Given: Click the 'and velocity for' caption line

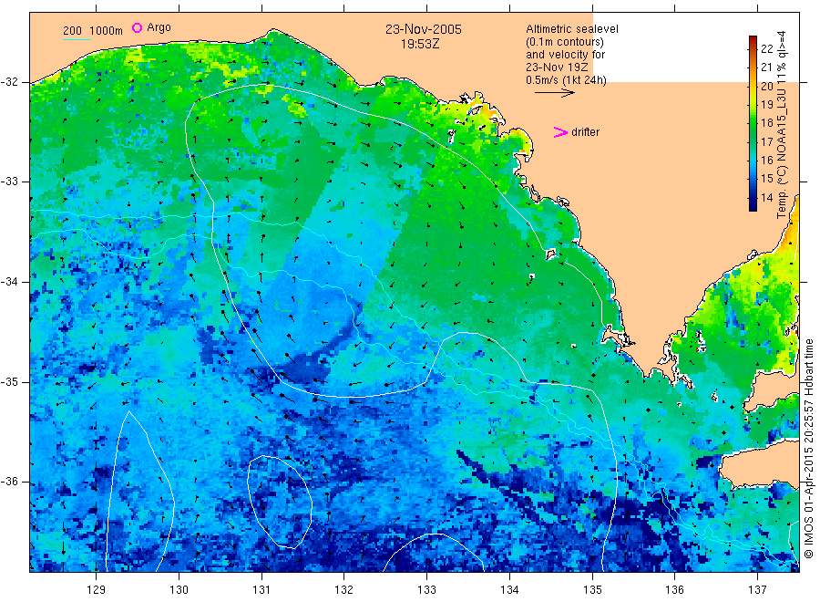Looking at the screenshot, I should pyautogui.click(x=565, y=55).
